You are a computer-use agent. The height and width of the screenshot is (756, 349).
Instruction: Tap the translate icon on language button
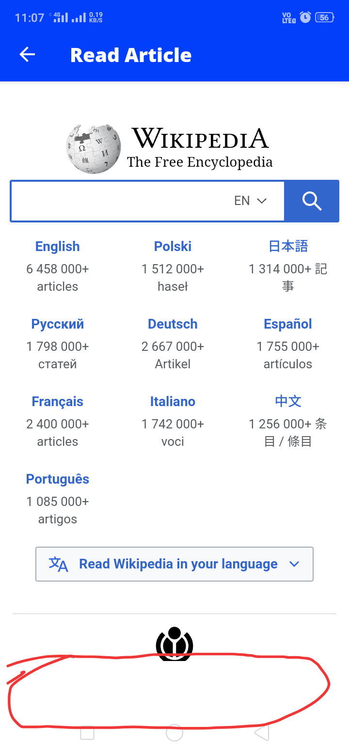tap(59, 564)
